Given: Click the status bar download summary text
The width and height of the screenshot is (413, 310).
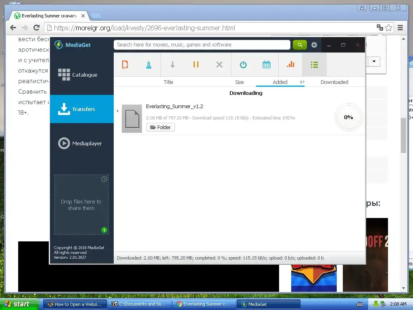Looking at the screenshot, I should (220, 258).
